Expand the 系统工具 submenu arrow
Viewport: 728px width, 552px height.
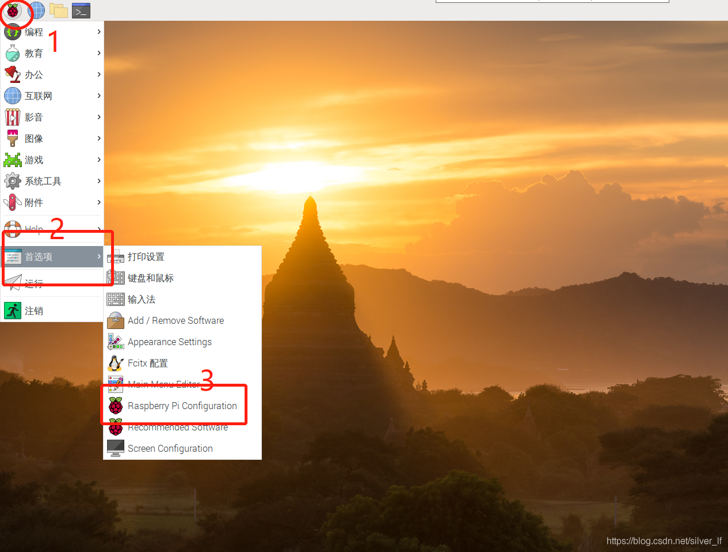(99, 181)
